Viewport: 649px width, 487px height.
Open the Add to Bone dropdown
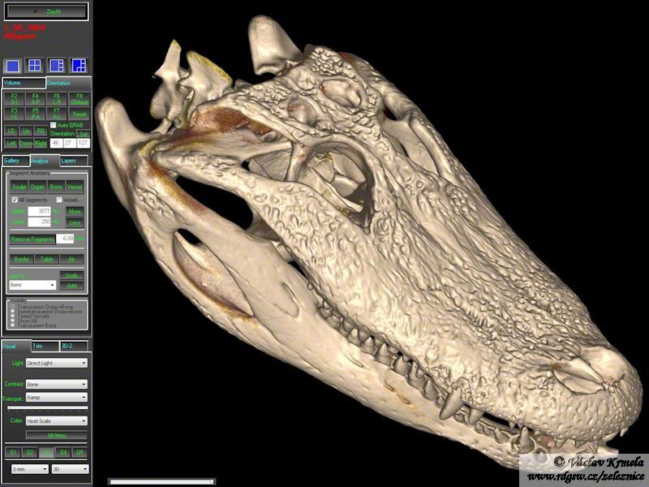coord(32,285)
